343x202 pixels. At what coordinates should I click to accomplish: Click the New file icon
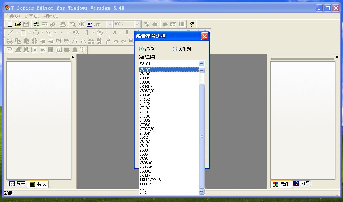pyautogui.click(x=10, y=24)
